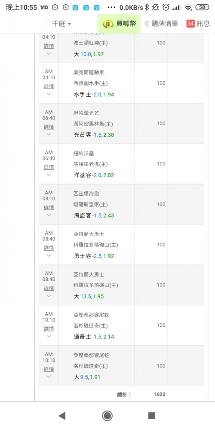Tap the Android back triangle button

[x=62, y=416]
